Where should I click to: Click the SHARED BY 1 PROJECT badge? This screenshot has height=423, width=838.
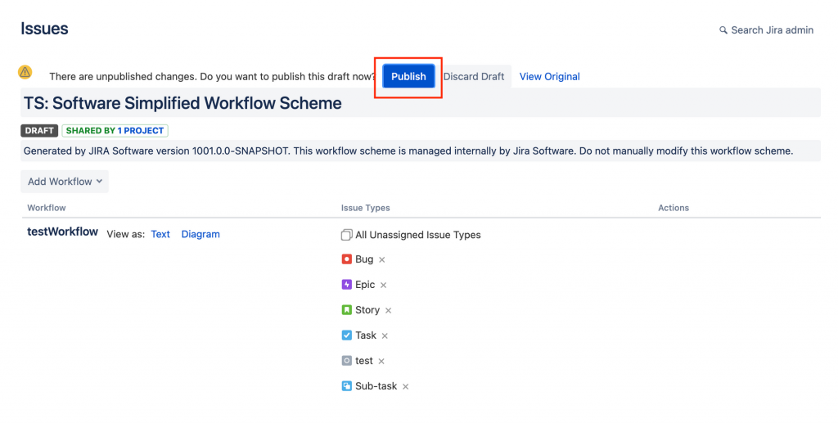click(x=115, y=130)
